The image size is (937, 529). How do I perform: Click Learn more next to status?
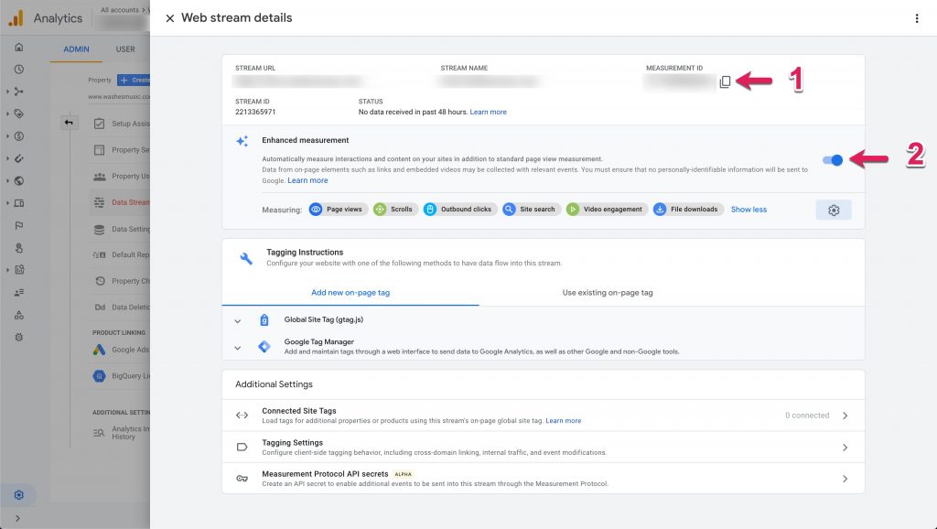[x=488, y=113]
